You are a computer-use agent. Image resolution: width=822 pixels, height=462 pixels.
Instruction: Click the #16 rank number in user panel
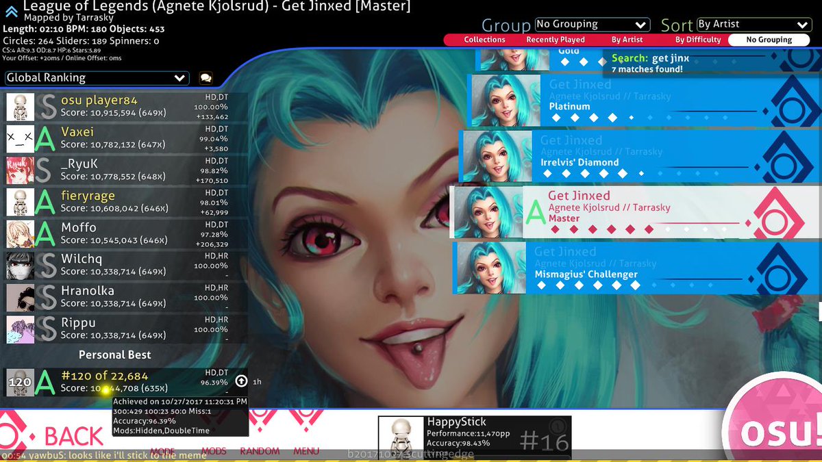[x=545, y=441]
